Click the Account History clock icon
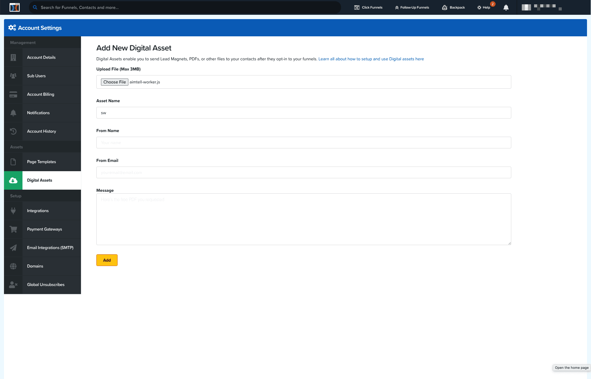591x379 pixels. [x=13, y=131]
